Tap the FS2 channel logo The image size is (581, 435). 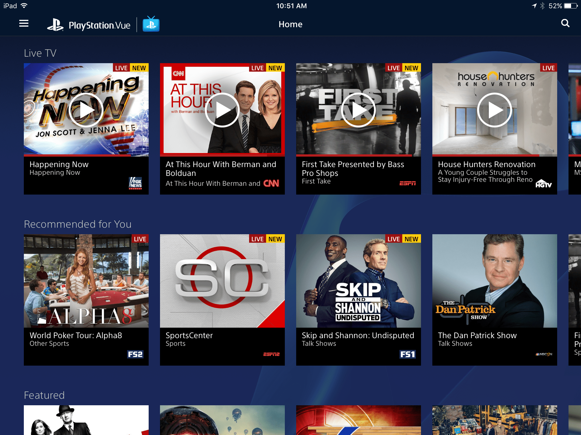pyautogui.click(x=135, y=354)
